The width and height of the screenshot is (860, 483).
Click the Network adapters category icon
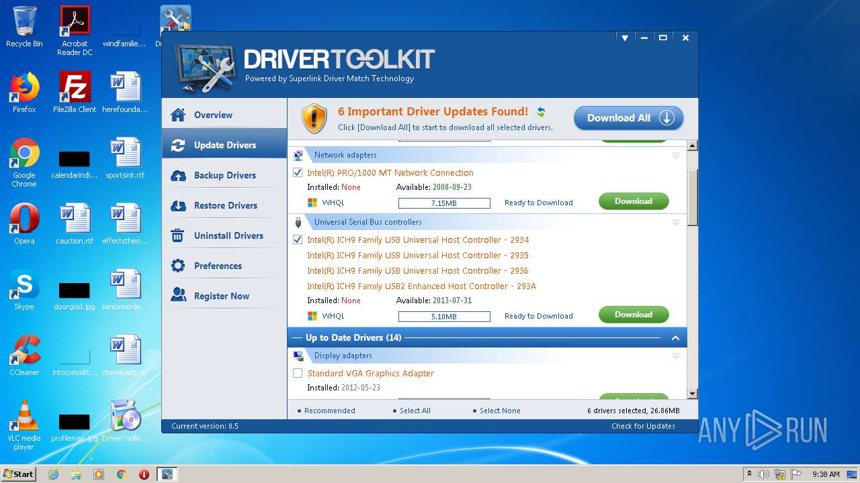(298, 155)
